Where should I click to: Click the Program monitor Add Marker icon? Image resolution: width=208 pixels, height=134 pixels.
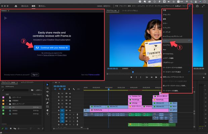pos(131,77)
